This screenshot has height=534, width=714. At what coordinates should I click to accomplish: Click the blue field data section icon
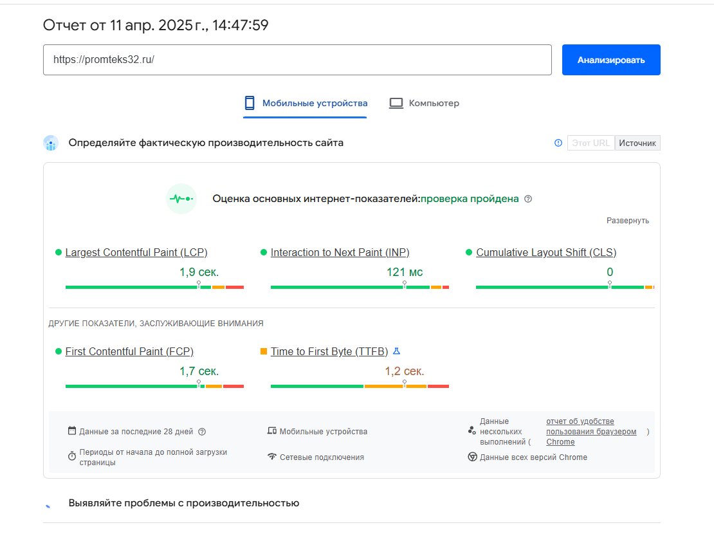pos(51,143)
